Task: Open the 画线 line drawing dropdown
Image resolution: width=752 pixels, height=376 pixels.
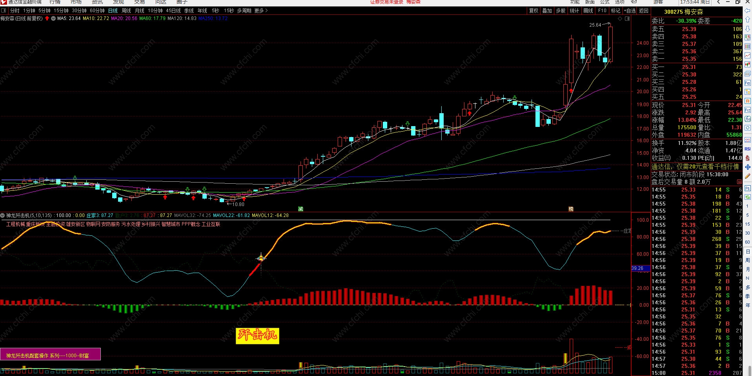Action: click(x=588, y=11)
